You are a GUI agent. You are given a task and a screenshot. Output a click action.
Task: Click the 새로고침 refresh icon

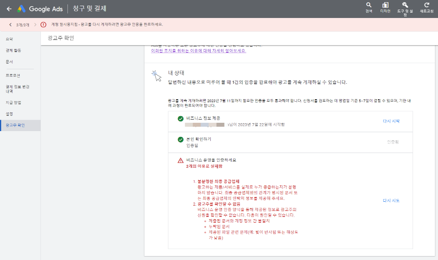pos(427,7)
